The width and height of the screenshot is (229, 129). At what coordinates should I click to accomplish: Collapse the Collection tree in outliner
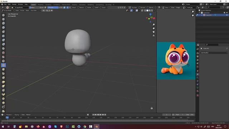pos(200,13)
